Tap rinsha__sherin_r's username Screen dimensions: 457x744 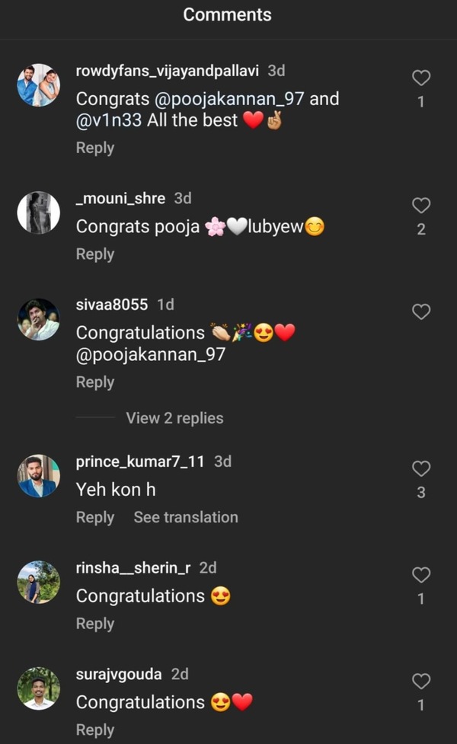click(133, 567)
